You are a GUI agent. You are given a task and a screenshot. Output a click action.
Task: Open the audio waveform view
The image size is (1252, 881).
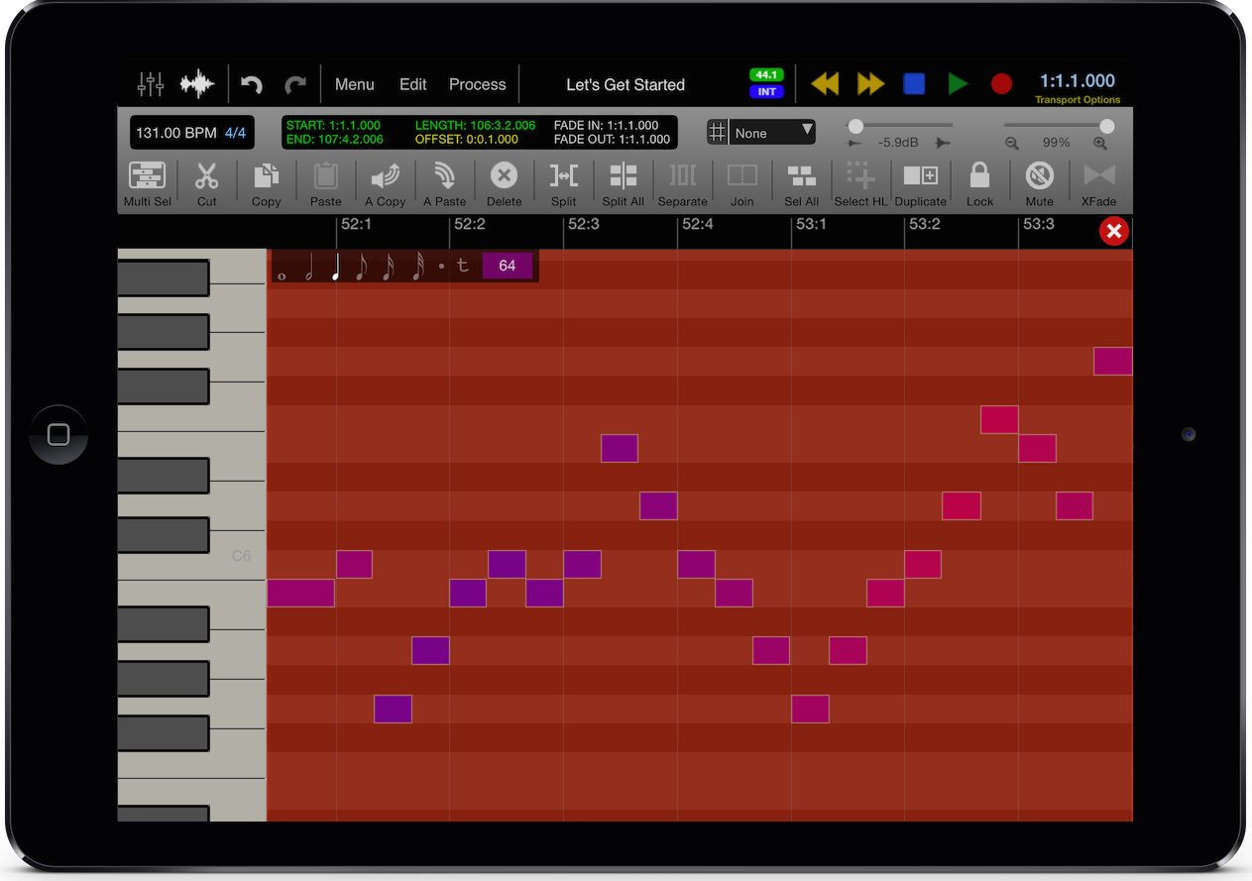197,84
